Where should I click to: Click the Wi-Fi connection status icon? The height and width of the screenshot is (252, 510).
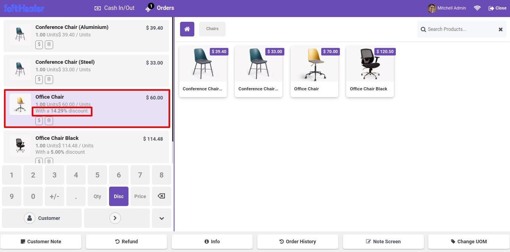point(477,8)
